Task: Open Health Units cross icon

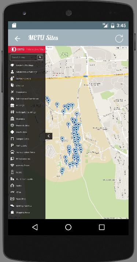Action: 12,132
